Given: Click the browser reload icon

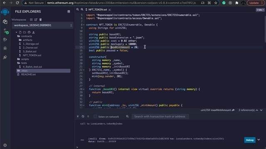Looking at the screenshot, I should coord(17,3).
